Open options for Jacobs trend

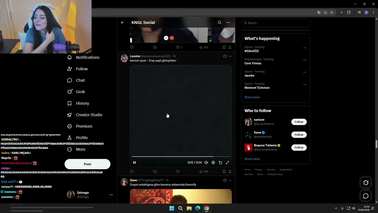305,72
